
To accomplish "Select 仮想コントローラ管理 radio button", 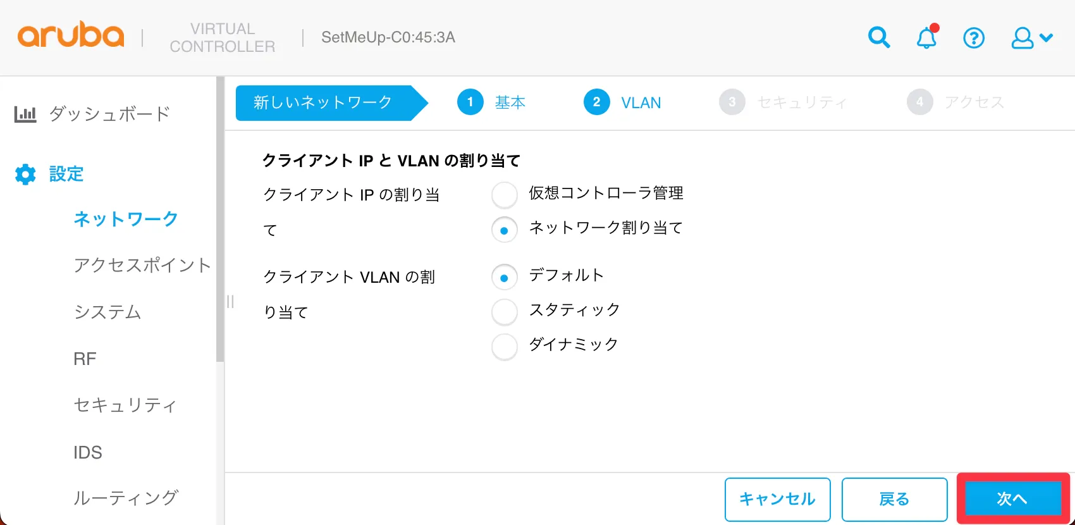I will coord(504,195).
